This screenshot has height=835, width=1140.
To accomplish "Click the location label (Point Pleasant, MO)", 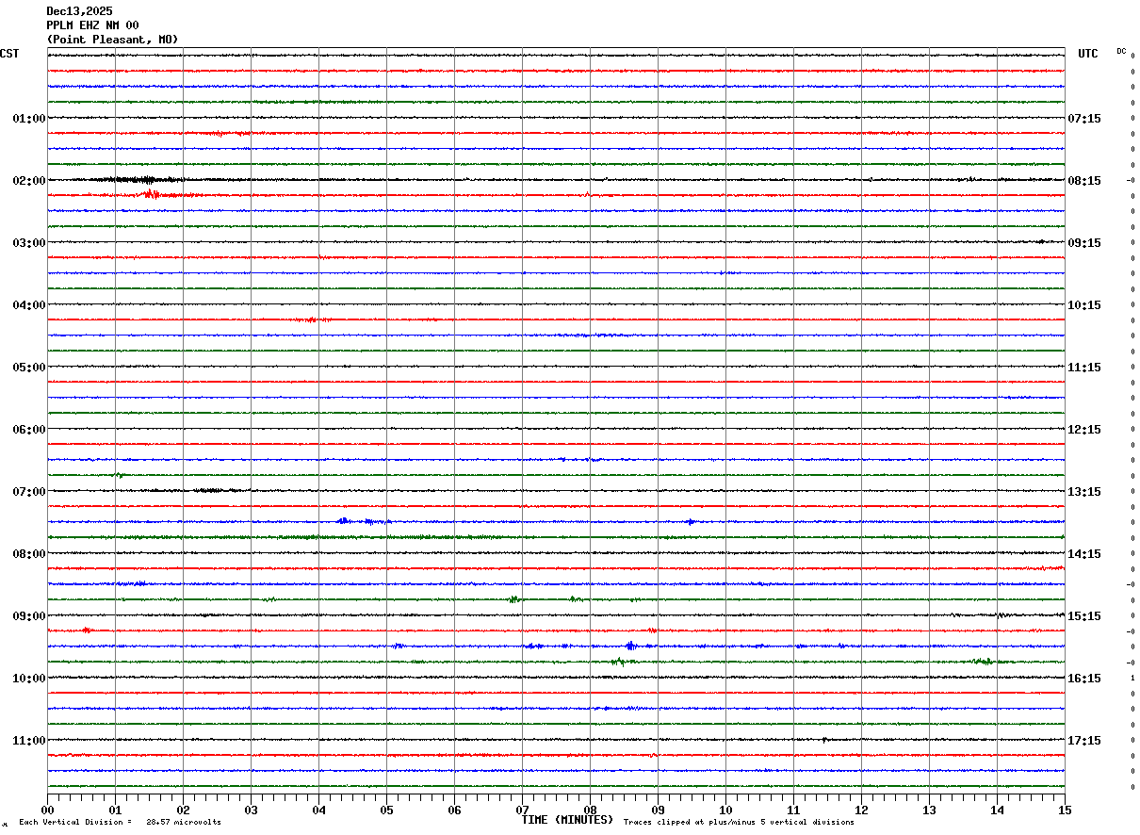I will coord(112,40).
